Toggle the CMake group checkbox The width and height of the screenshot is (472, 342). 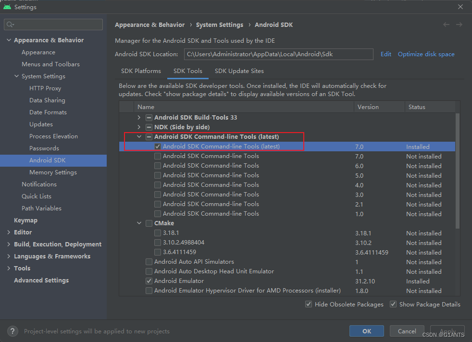tap(149, 223)
